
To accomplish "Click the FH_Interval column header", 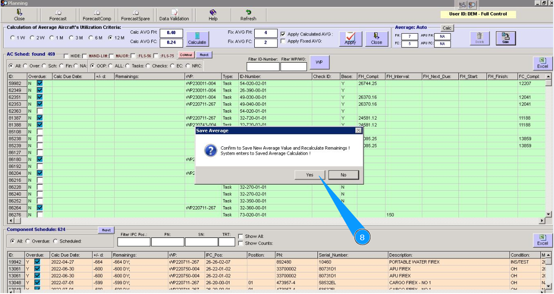I will point(404,77).
